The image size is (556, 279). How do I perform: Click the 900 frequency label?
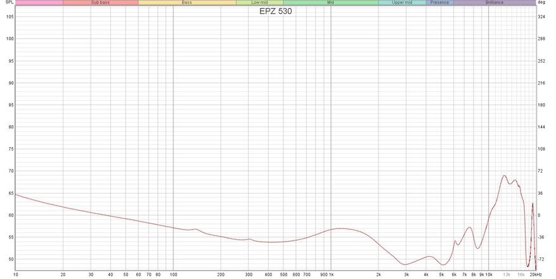(x=323, y=275)
